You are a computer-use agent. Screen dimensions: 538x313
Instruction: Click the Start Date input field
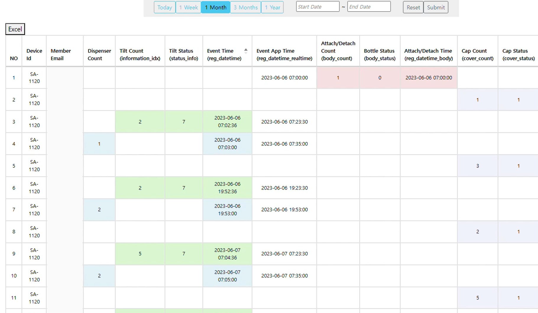pyautogui.click(x=318, y=6)
